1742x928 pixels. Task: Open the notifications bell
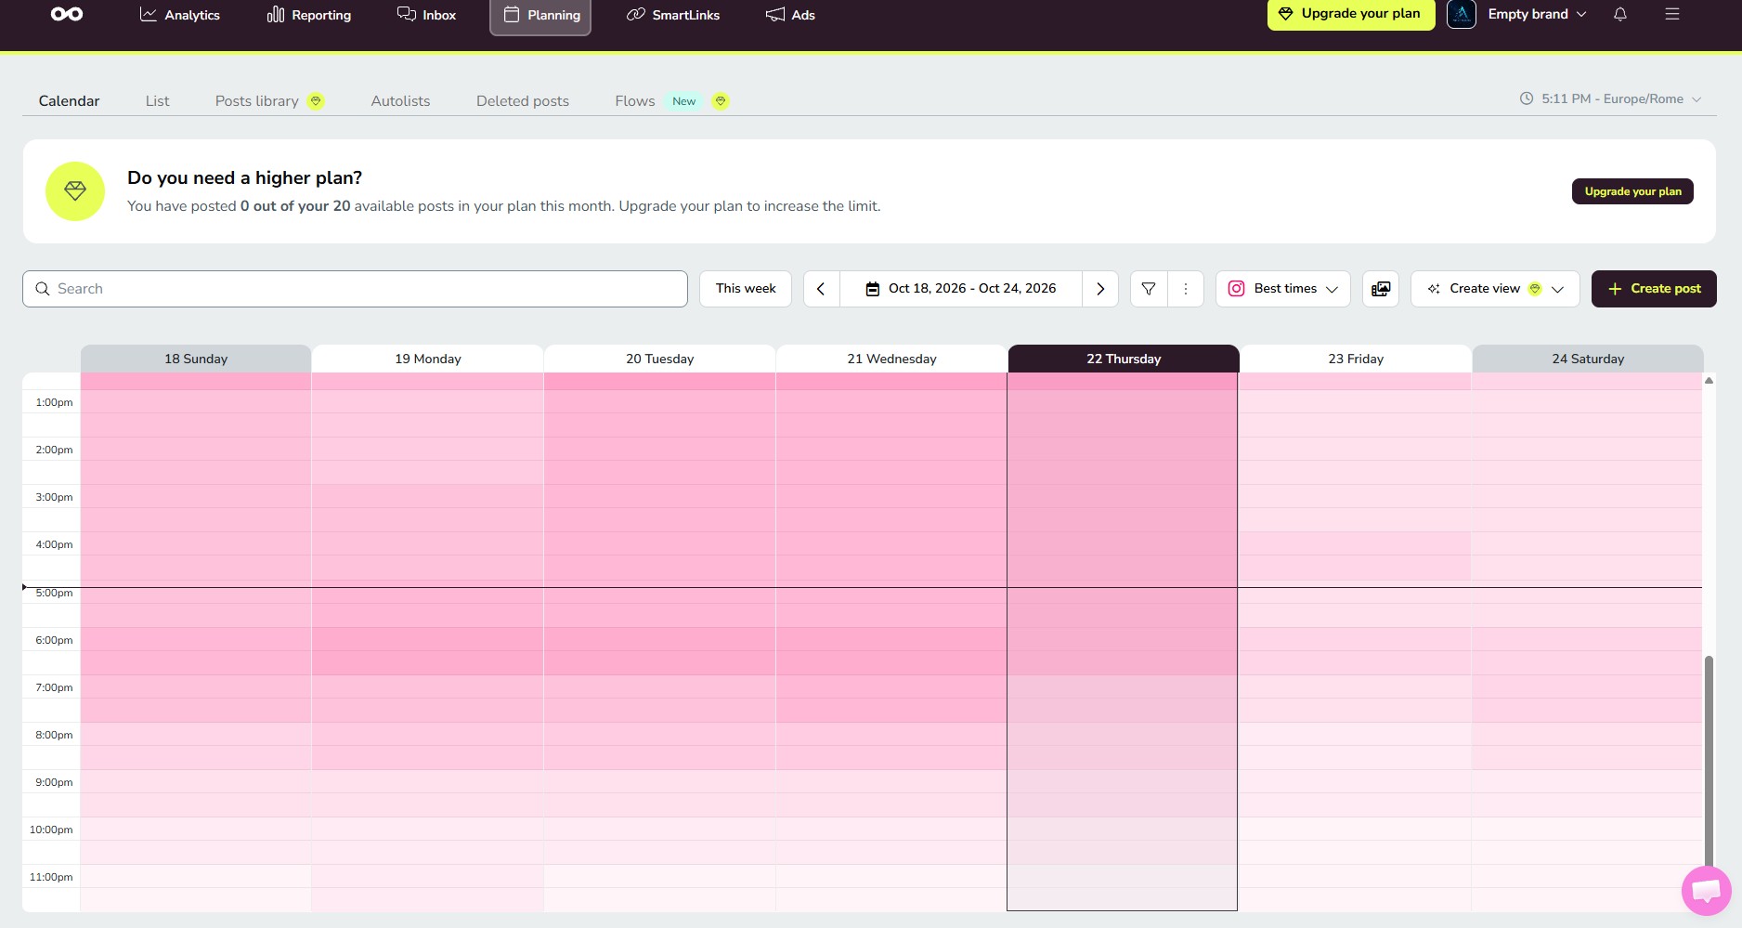pos(1620,14)
